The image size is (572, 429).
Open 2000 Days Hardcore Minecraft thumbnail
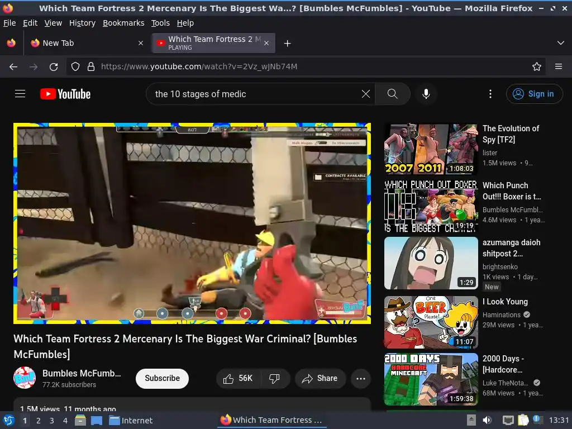431,379
